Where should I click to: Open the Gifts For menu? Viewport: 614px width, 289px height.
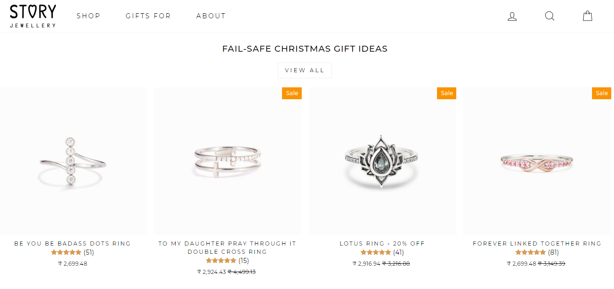click(x=148, y=16)
